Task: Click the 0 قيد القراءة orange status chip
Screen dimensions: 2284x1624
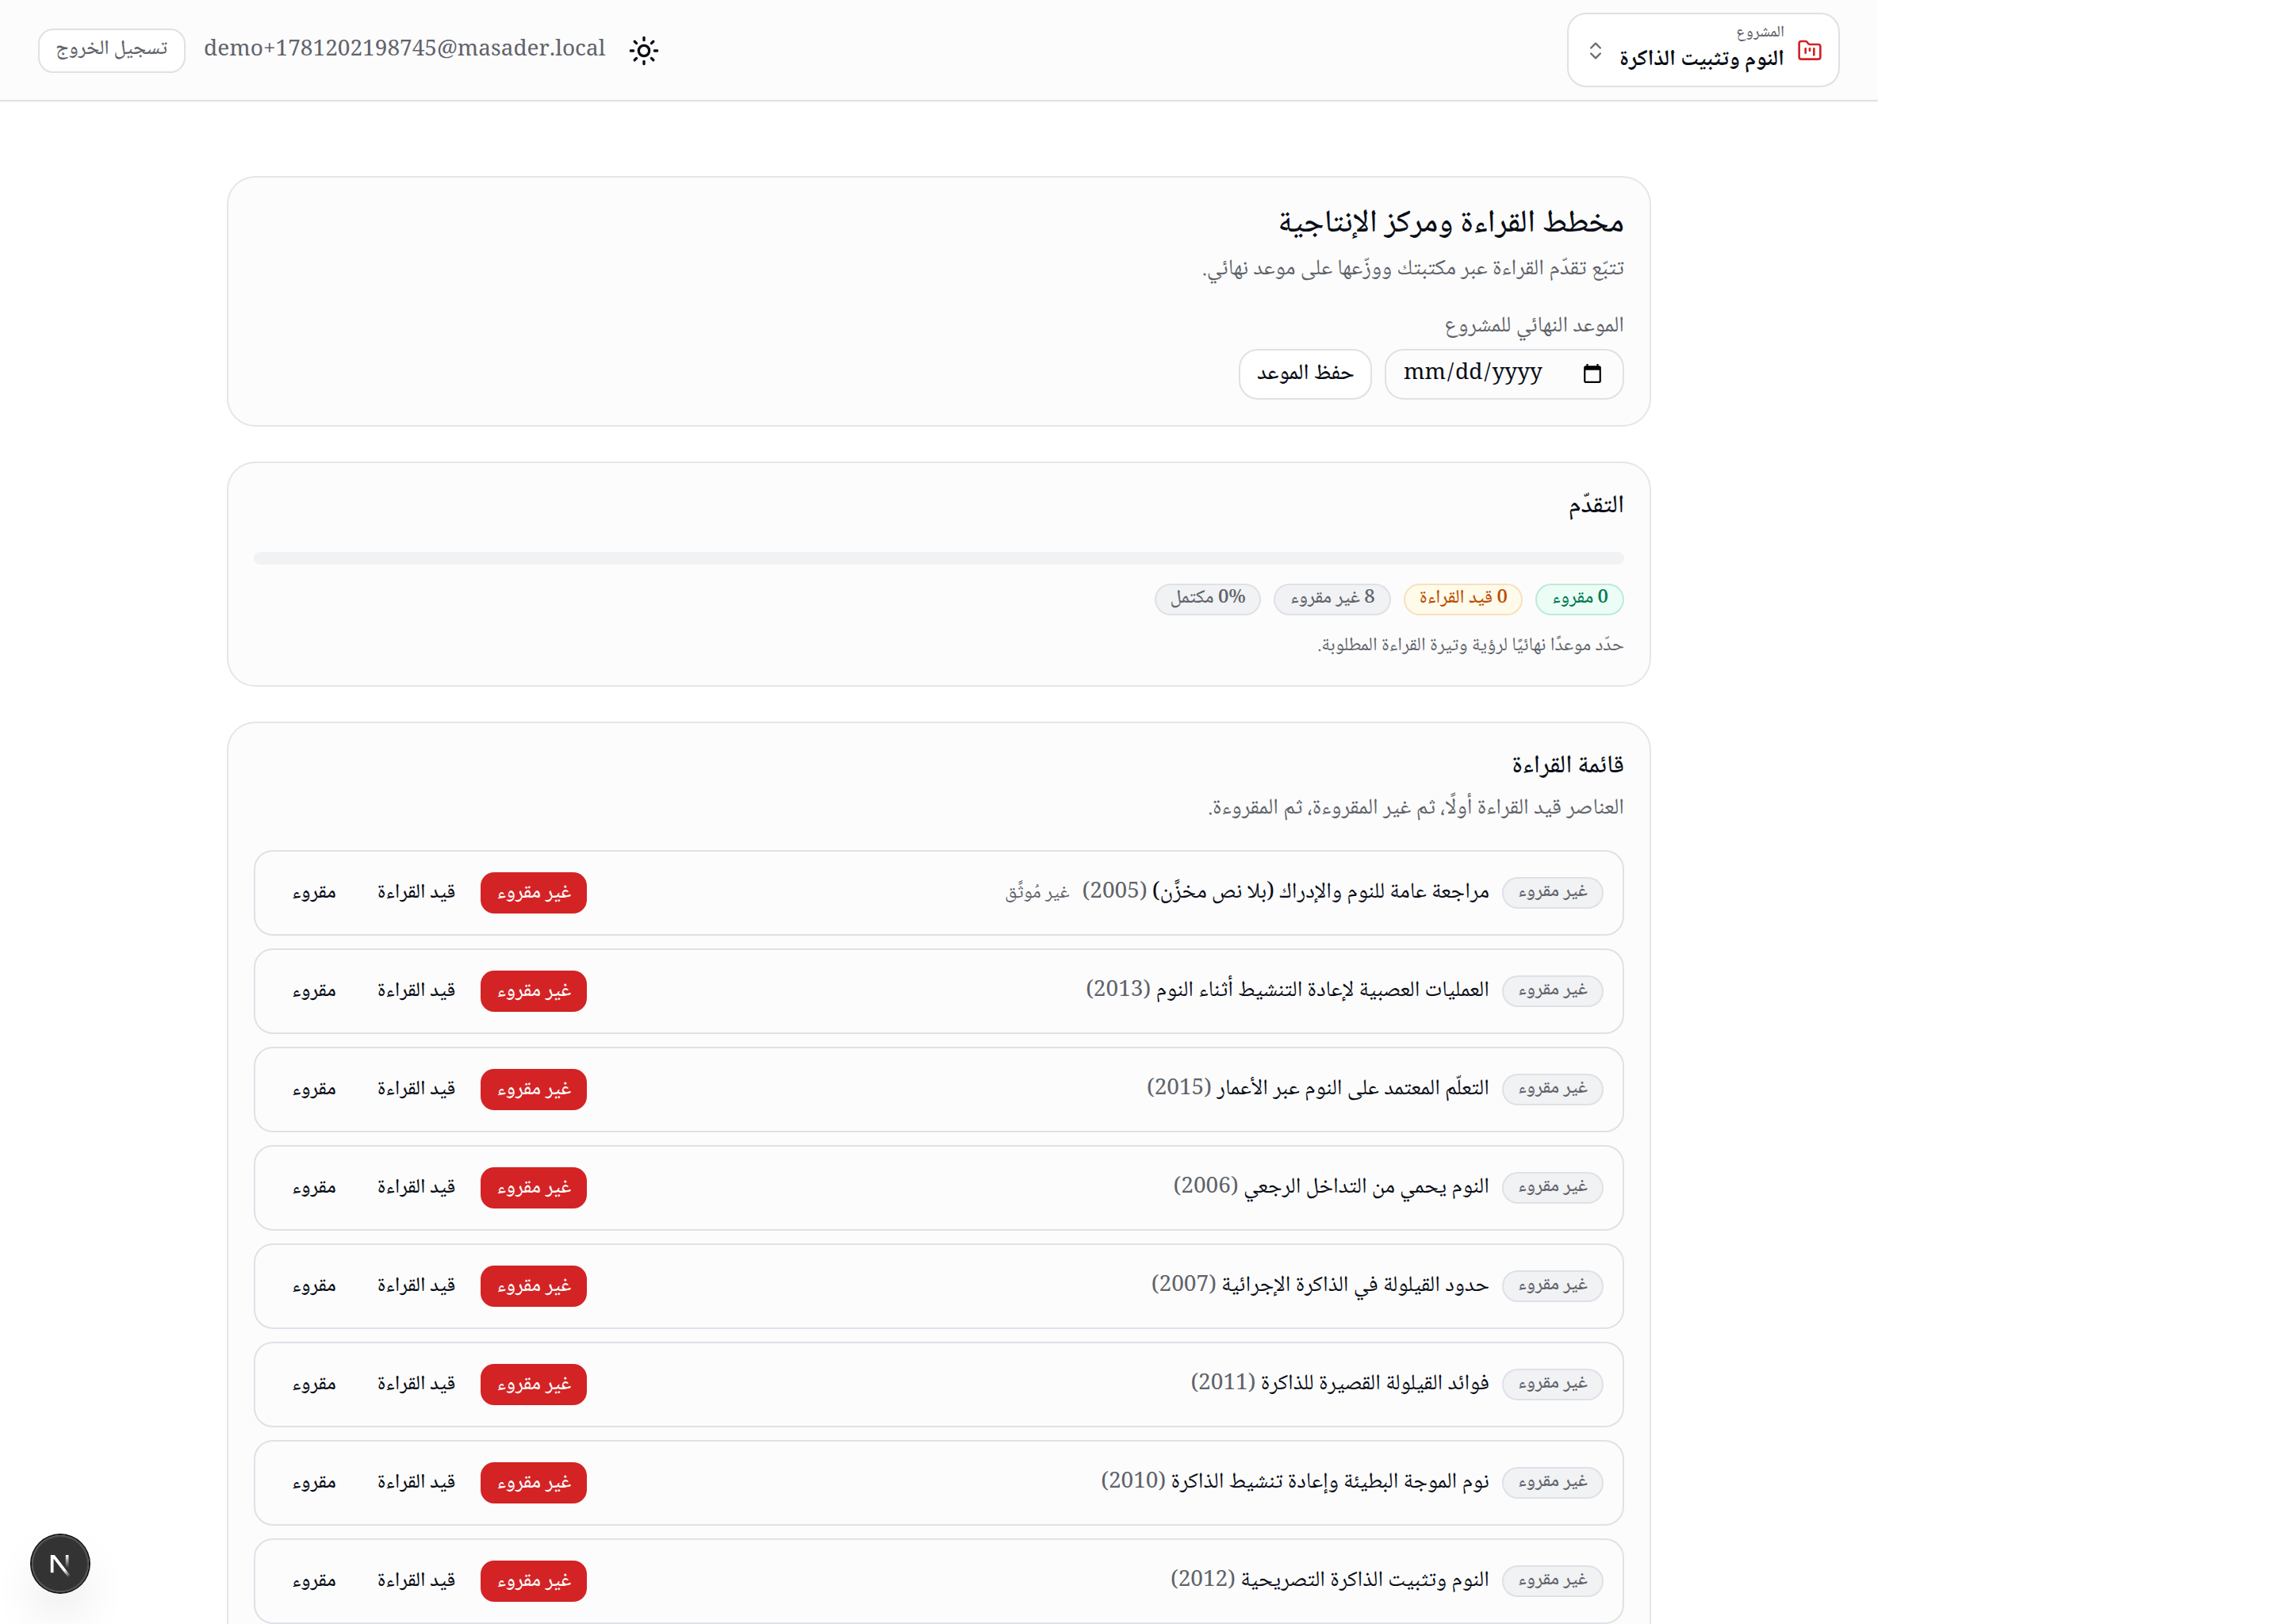Action: (1462, 598)
